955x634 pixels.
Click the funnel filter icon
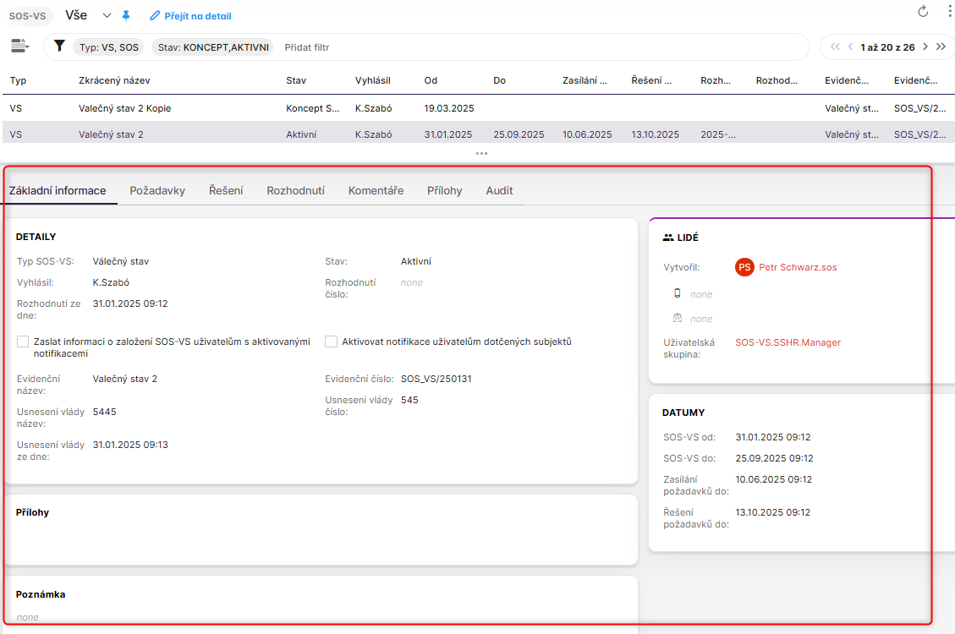59,46
